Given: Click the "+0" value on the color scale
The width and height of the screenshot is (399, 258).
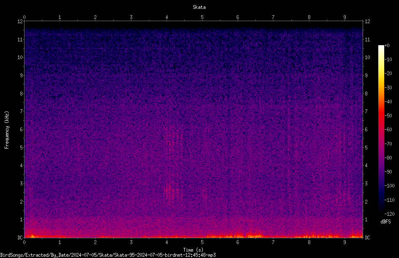Looking at the screenshot, I should click(x=387, y=46).
